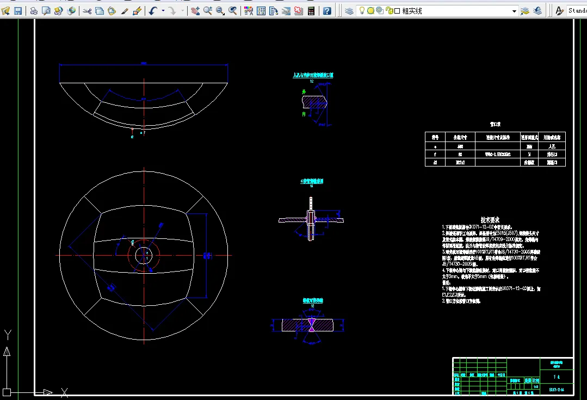
Task: Restore previous layer state
Action: [537, 11]
